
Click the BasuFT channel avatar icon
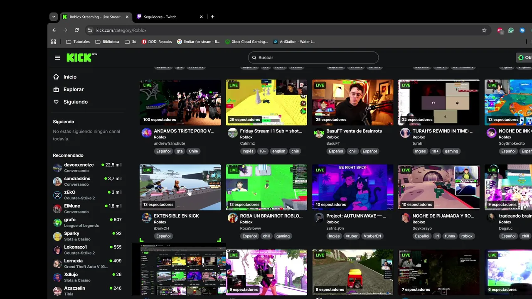319,133
